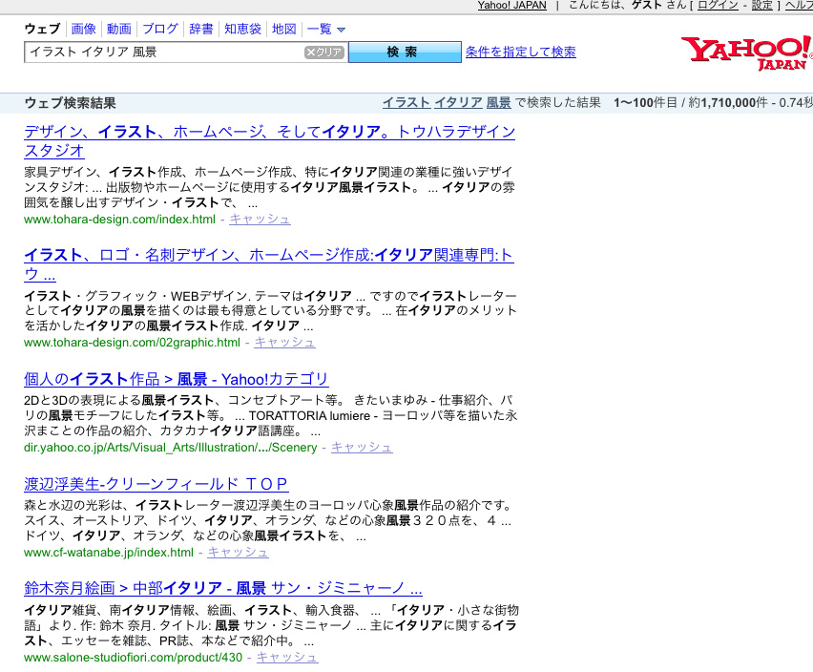The height and width of the screenshot is (672, 813).
Task: Switch to ブログ search tab
Action: click(159, 29)
